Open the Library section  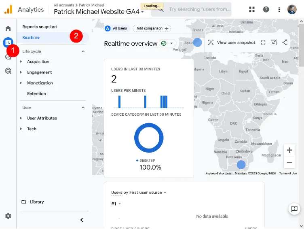[37, 202]
